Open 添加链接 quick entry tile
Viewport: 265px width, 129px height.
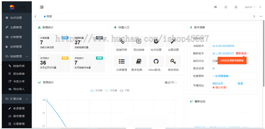pyautogui.click(x=139, y=44)
